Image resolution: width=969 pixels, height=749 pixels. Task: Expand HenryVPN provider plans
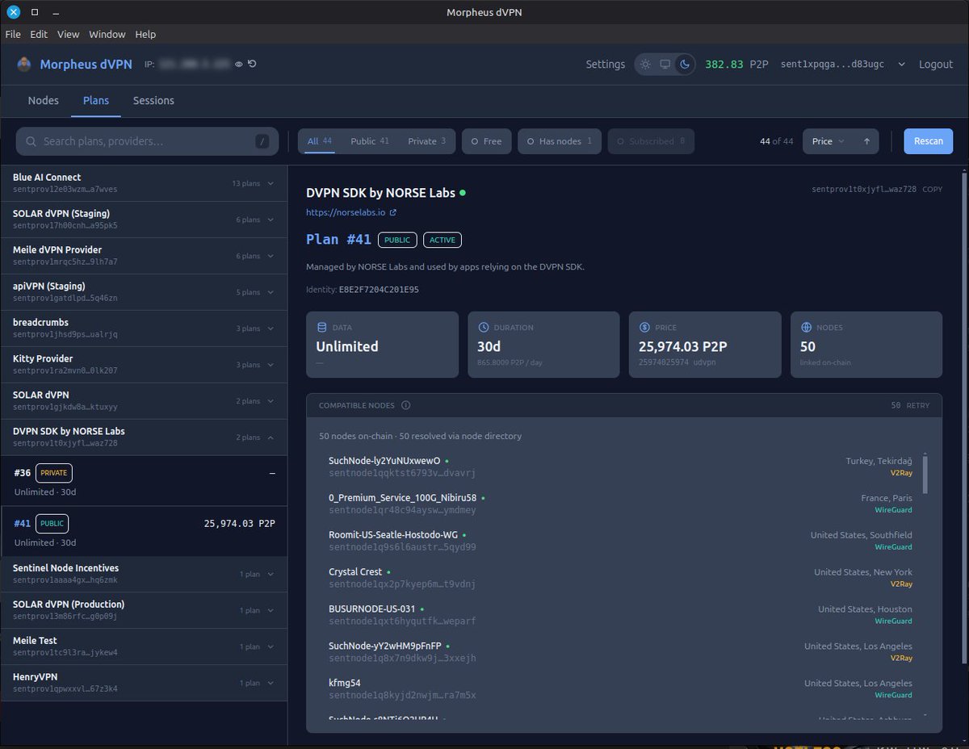(x=144, y=683)
